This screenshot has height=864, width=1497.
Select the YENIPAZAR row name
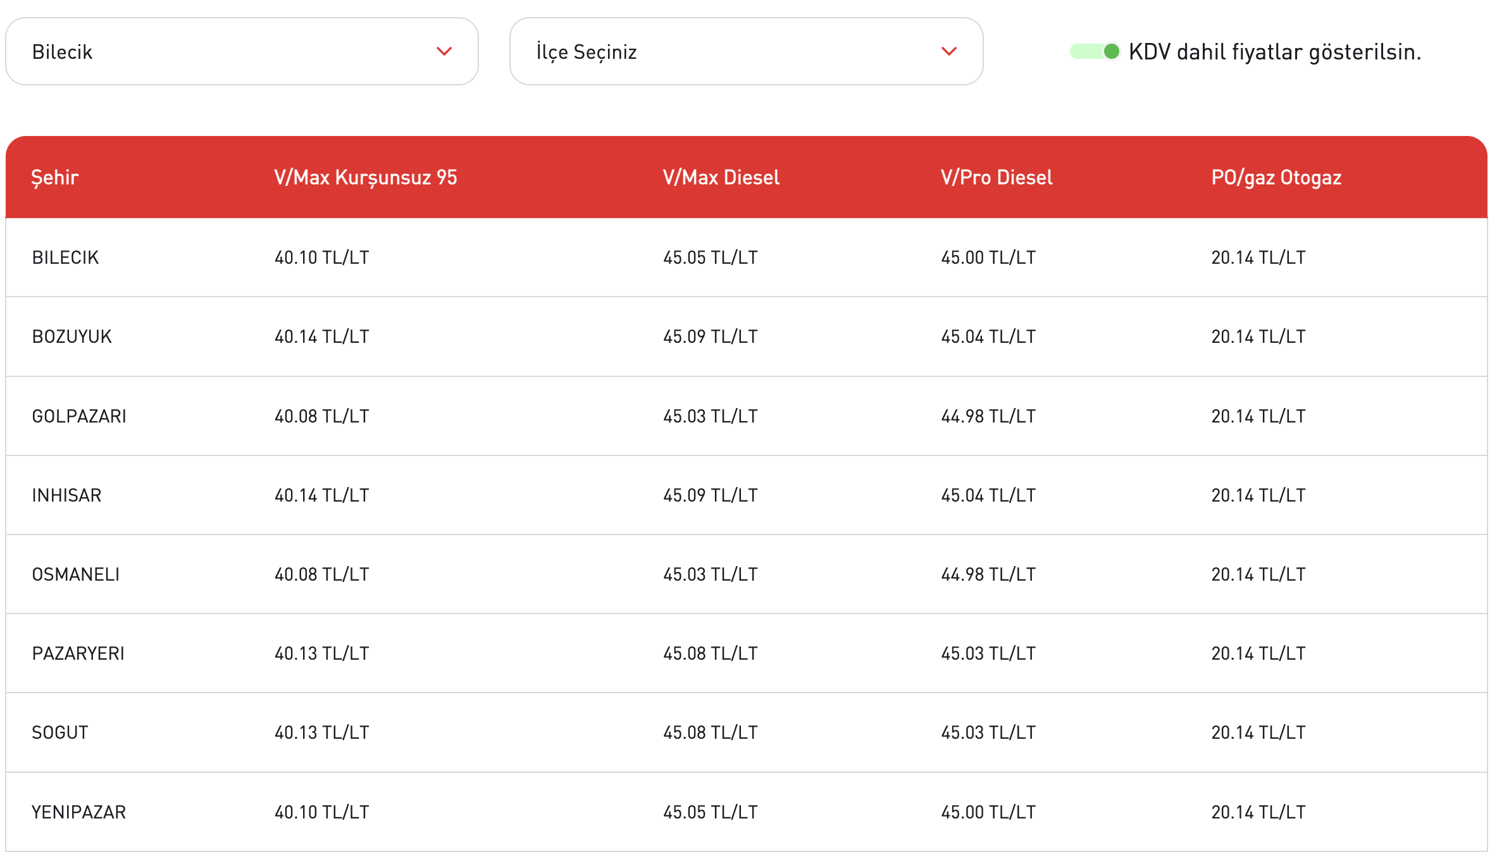(78, 812)
